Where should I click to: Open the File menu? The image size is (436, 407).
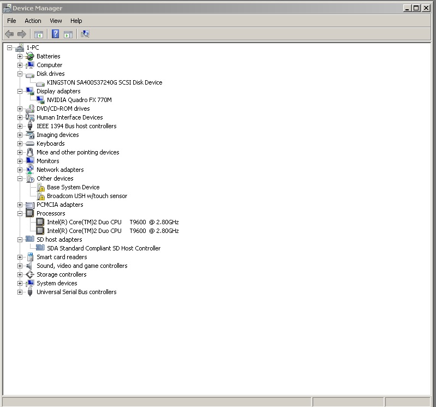click(11, 21)
